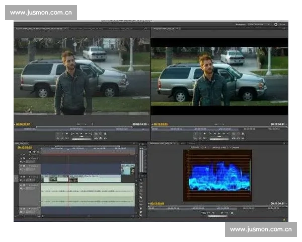Screen dimensions: 302x242
Task: Click Play in the Program monitor
Action: click(220, 134)
